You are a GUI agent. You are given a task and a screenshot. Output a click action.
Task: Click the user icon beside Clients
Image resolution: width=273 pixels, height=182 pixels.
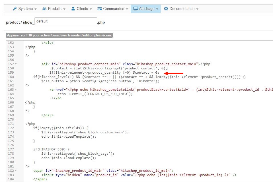click(x=73, y=9)
